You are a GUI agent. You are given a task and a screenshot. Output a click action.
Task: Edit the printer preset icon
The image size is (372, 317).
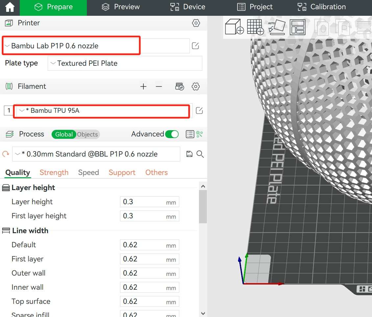(195, 46)
